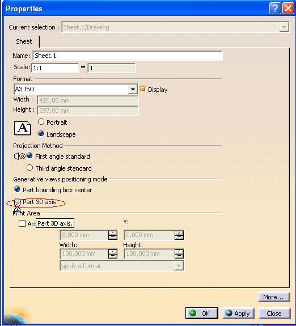Screen dimensions: 296x326
Task: Click the OK button
Action: (202, 314)
